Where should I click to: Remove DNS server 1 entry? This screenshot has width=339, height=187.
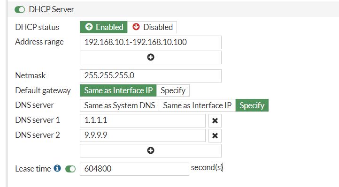[215, 120]
